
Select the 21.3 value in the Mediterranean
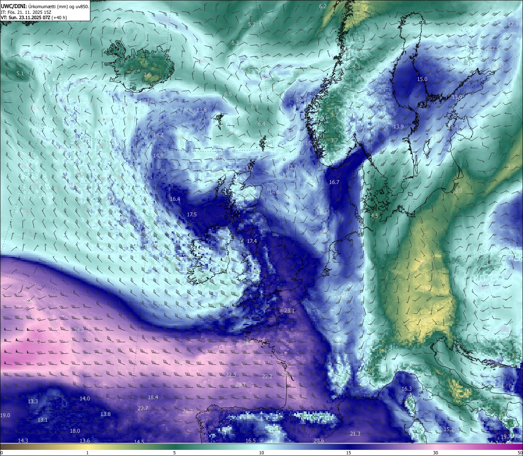click(x=355, y=434)
